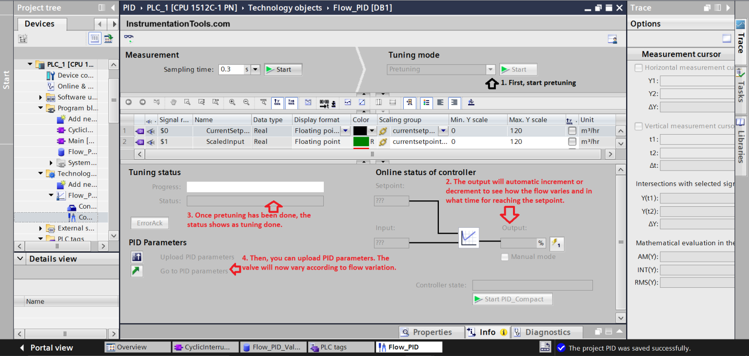This screenshot has height=356, width=749.
Task: Click the zoom in magnifier icon
Action: pos(232,102)
